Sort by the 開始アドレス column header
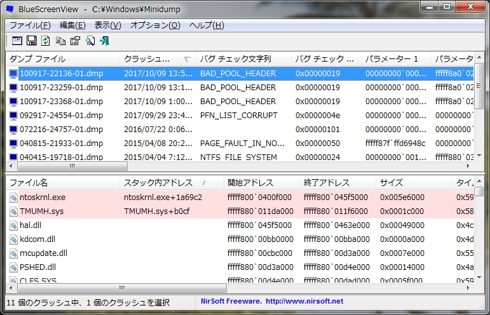 [262, 183]
